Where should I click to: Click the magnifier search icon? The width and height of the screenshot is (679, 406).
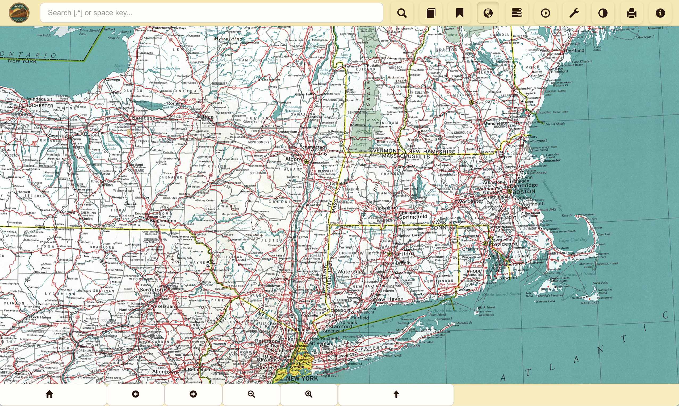(402, 13)
